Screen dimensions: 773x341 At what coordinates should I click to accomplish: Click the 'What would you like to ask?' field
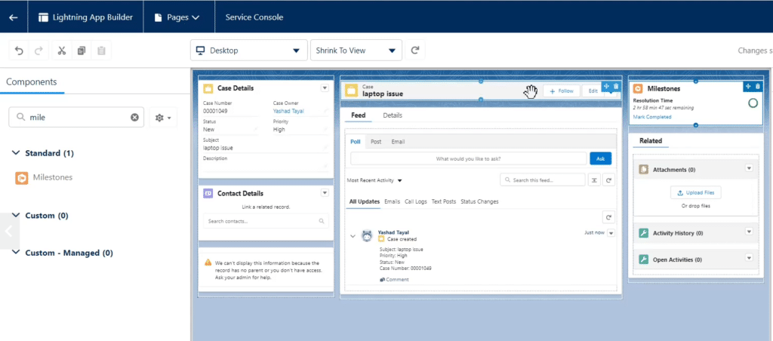(468, 158)
